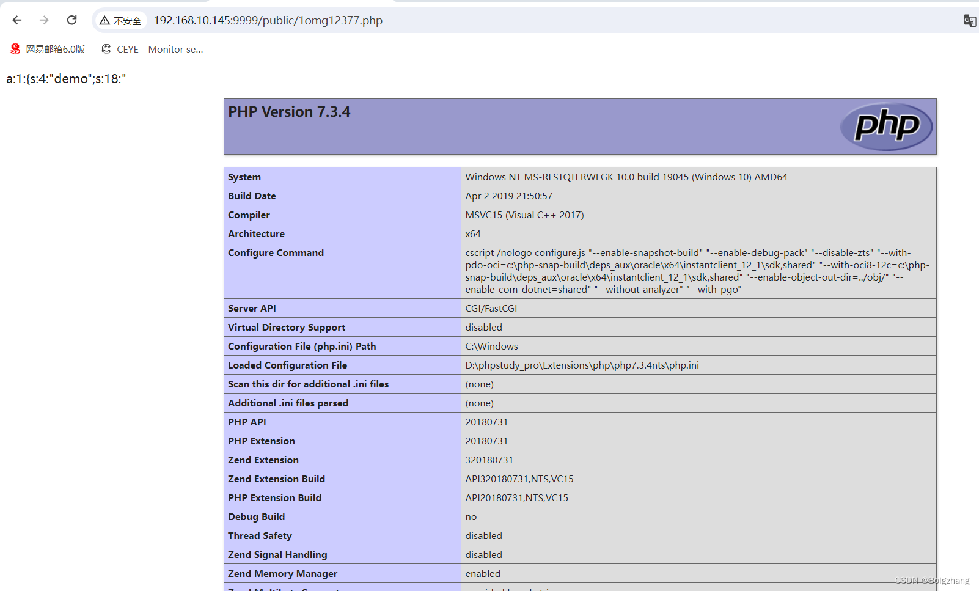Click the 320180731 value
This screenshot has height=591, width=979.
pos(489,460)
